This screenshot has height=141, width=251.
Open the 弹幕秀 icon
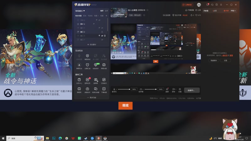(x=79, y=89)
